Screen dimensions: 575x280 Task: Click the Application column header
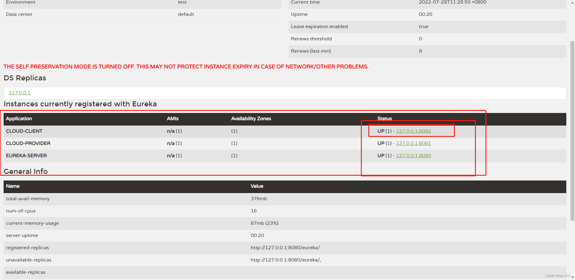click(x=19, y=119)
